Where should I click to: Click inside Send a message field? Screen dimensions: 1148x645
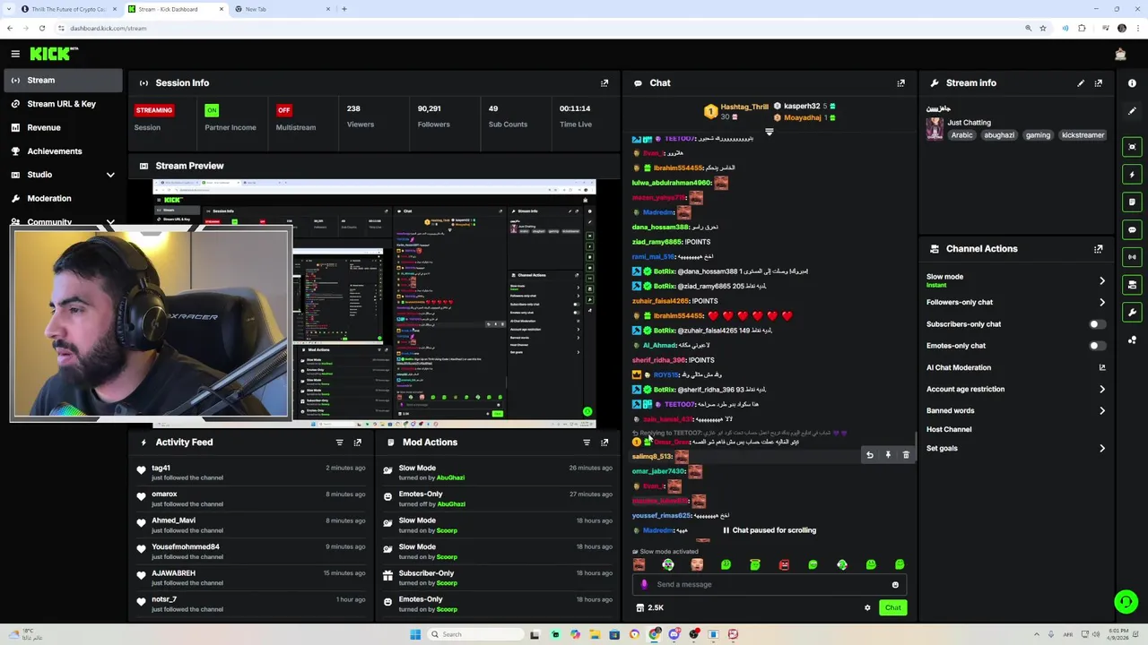click(770, 585)
